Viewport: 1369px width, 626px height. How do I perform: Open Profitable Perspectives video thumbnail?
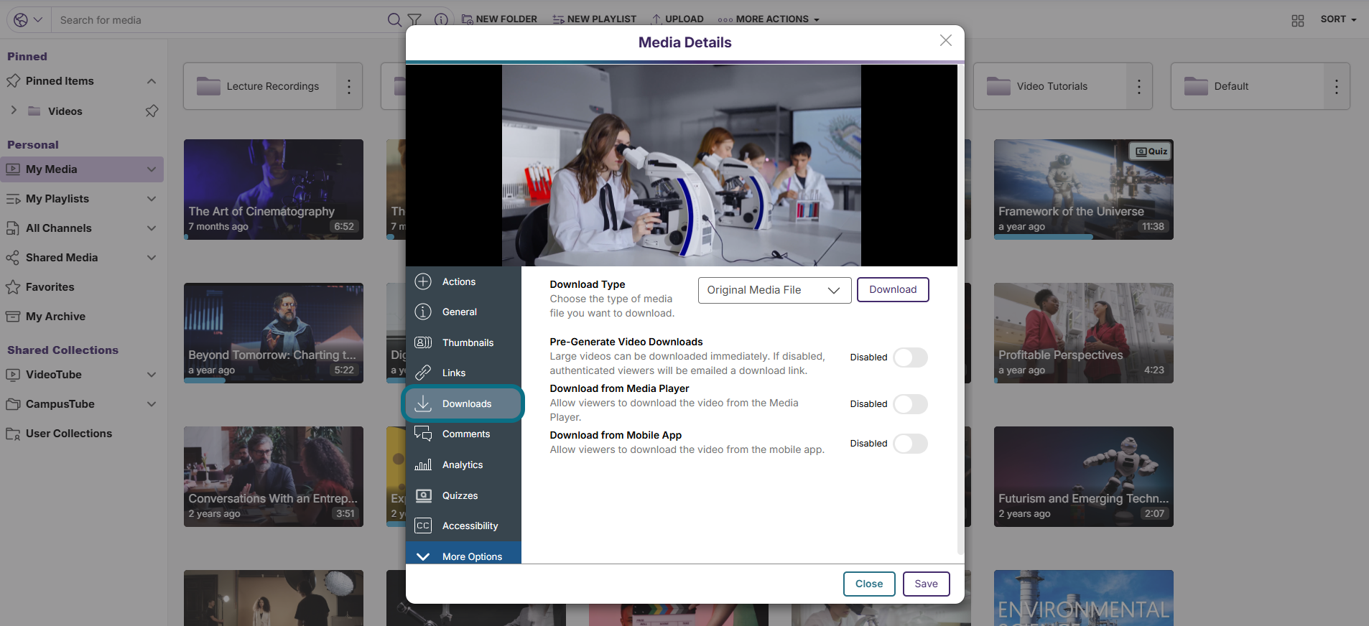pyautogui.click(x=1084, y=333)
